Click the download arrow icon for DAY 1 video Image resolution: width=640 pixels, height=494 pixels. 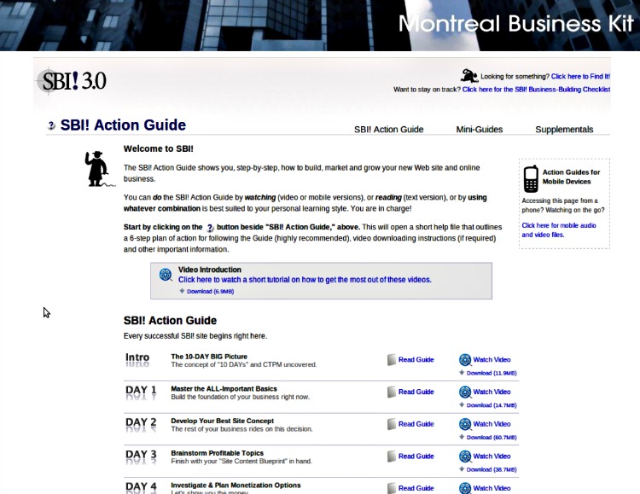(462, 405)
